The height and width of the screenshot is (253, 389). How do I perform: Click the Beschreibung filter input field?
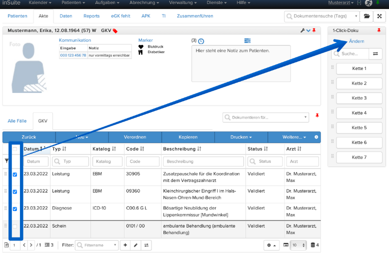click(x=203, y=161)
